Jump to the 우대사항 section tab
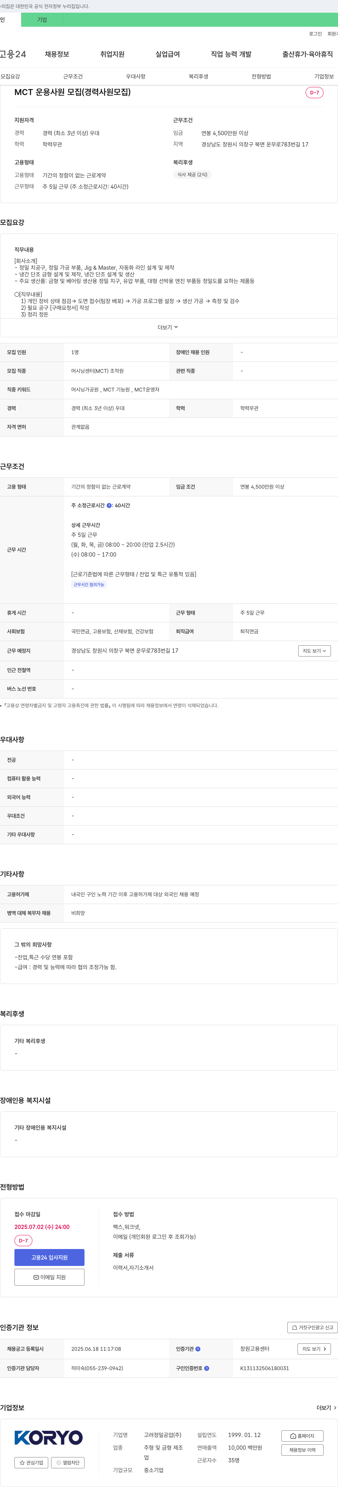The image size is (338, 1487). [x=136, y=77]
